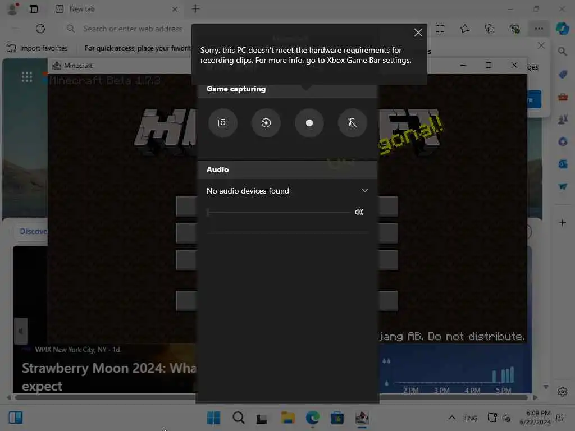
Task: Open sidebar Outlook icon
Action: [563, 164]
